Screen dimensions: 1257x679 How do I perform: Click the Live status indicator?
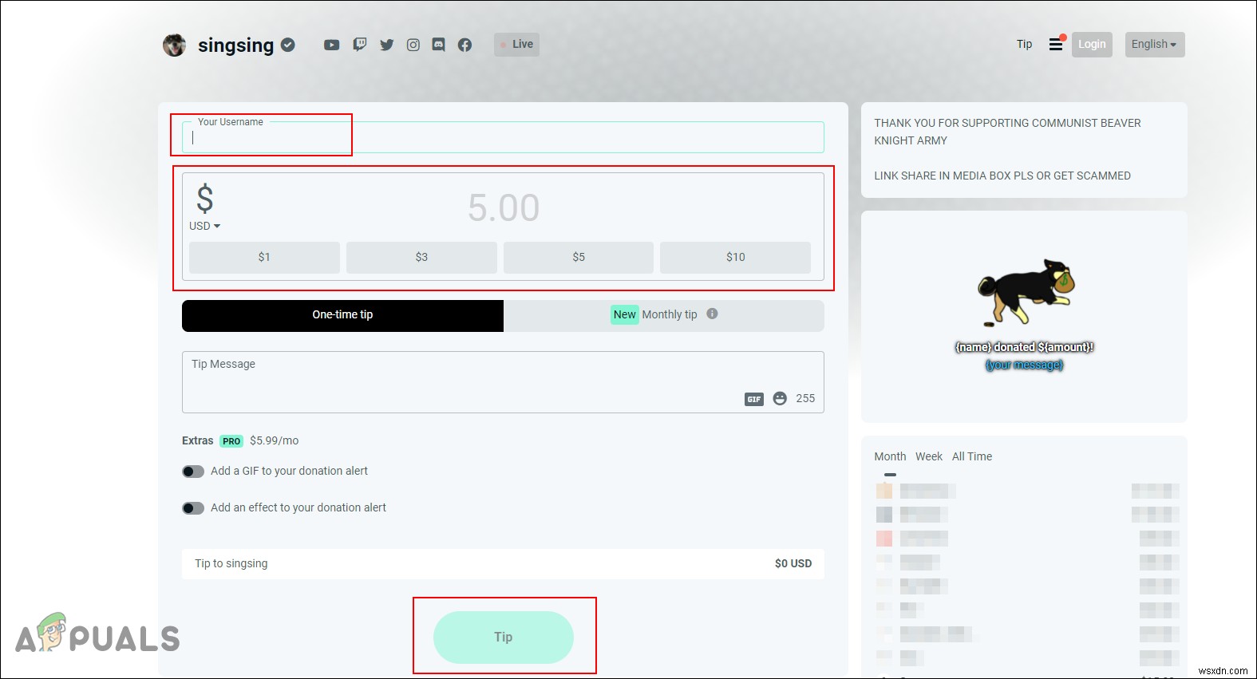tap(516, 44)
